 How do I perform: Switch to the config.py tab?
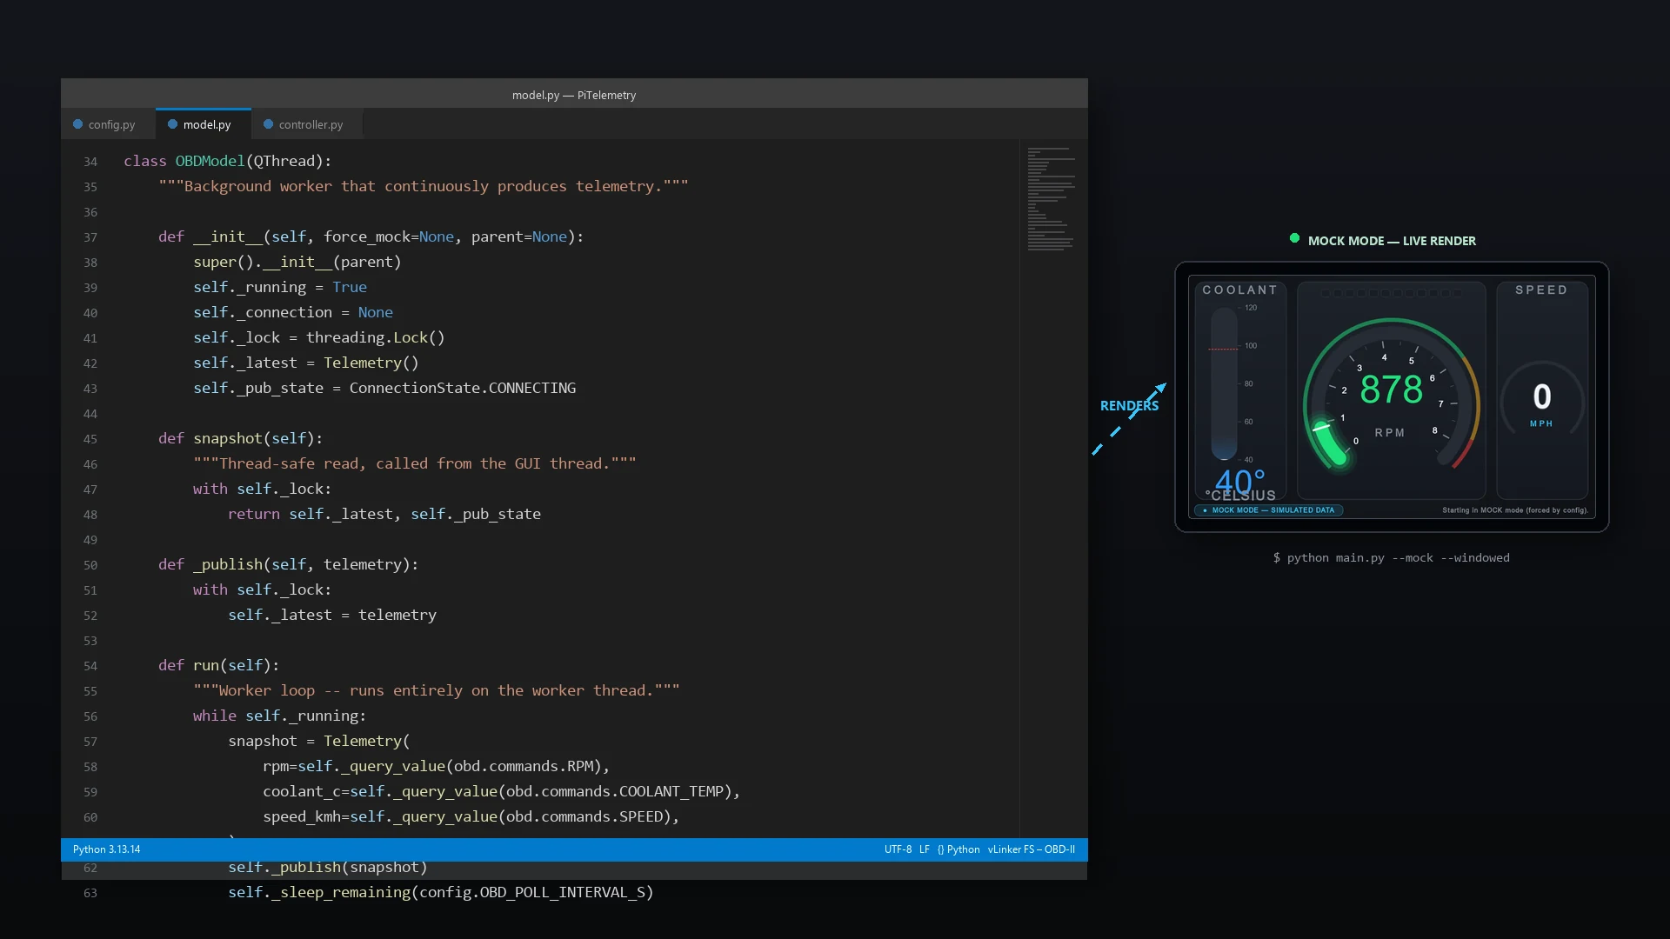point(104,124)
